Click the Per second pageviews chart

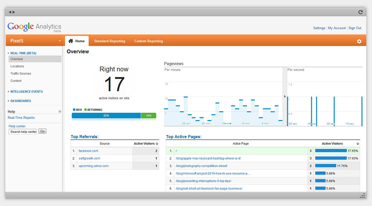point(325,97)
